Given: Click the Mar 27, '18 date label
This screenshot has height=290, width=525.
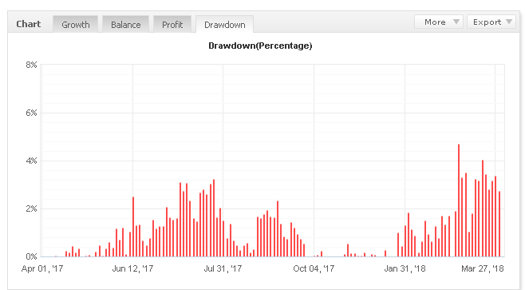Looking at the screenshot, I should tap(483, 268).
